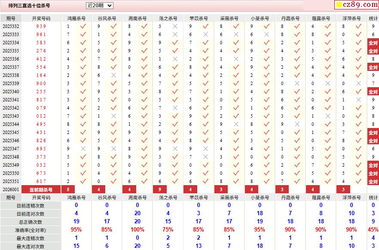
Task: Click gray X for 鸿雁杀号 in row 2025347
Action: point(83,149)
